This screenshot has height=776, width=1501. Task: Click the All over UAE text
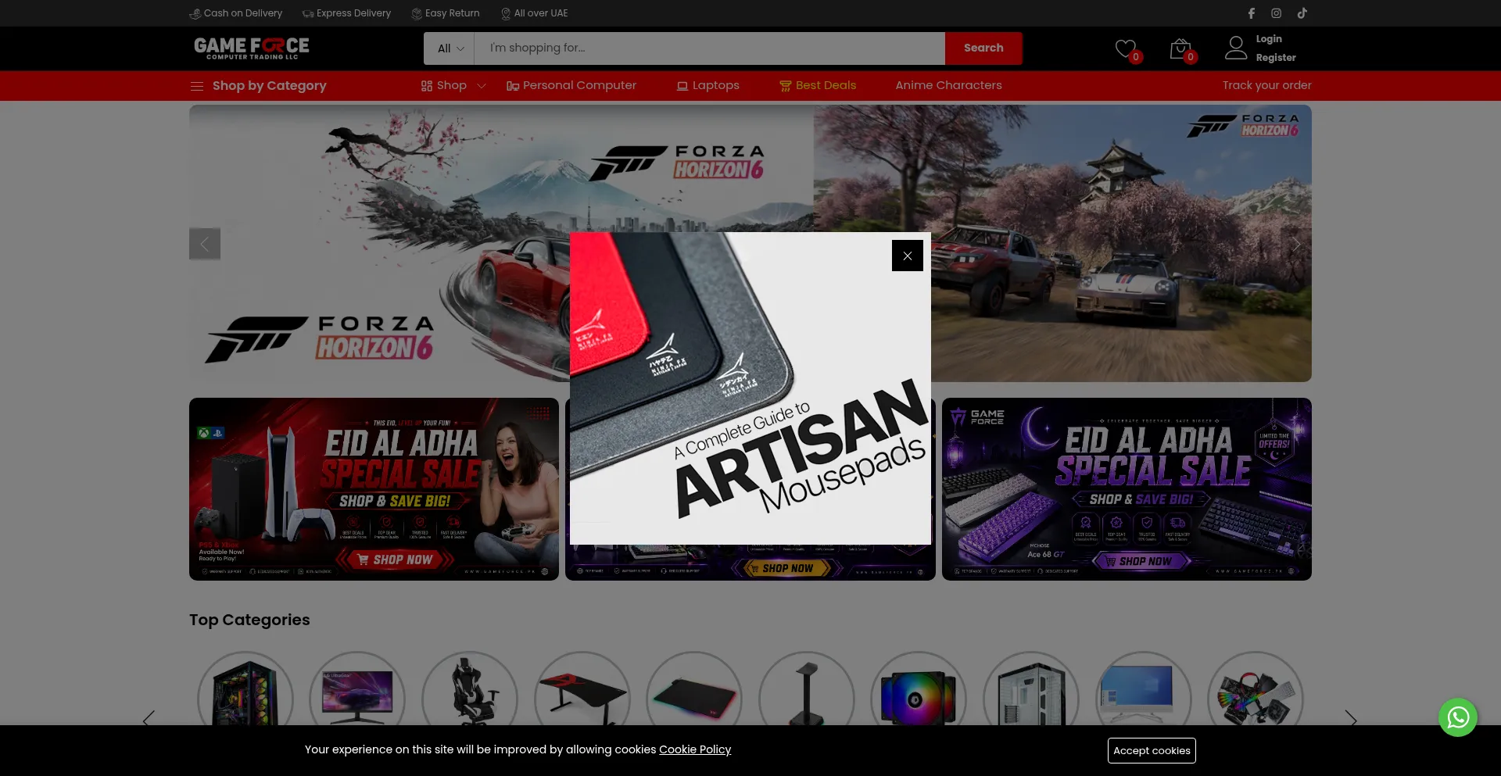541,13
